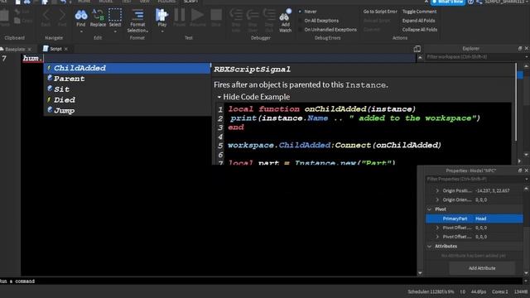Viewport: 530px width, 298px height.
Task: Click the 134MB memory status entry
Action: pyautogui.click(x=521, y=291)
